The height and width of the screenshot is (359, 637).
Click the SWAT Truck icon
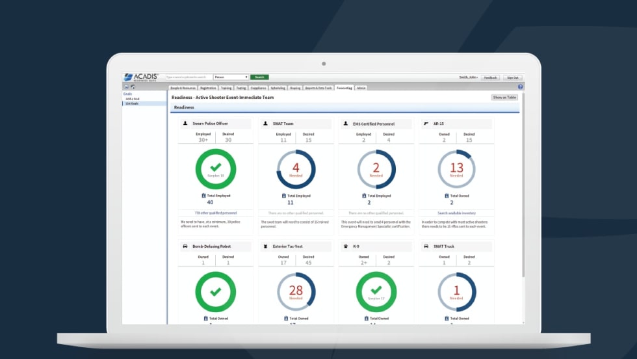point(426,246)
